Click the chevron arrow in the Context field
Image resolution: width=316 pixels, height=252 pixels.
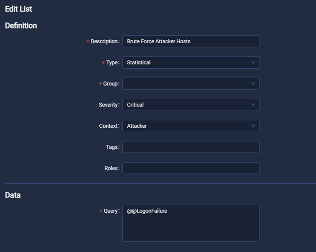point(253,126)
